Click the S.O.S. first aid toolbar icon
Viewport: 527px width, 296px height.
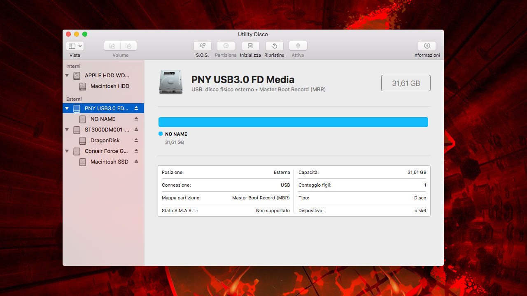[202, 46]
